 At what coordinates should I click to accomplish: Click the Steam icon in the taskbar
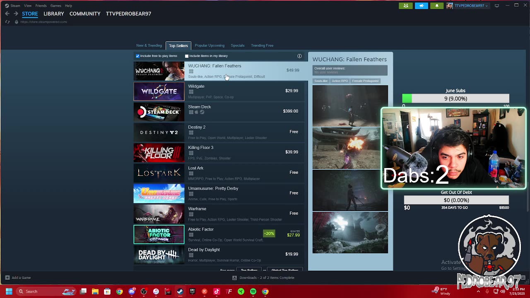pyautogui.click(x=180, y=291)
